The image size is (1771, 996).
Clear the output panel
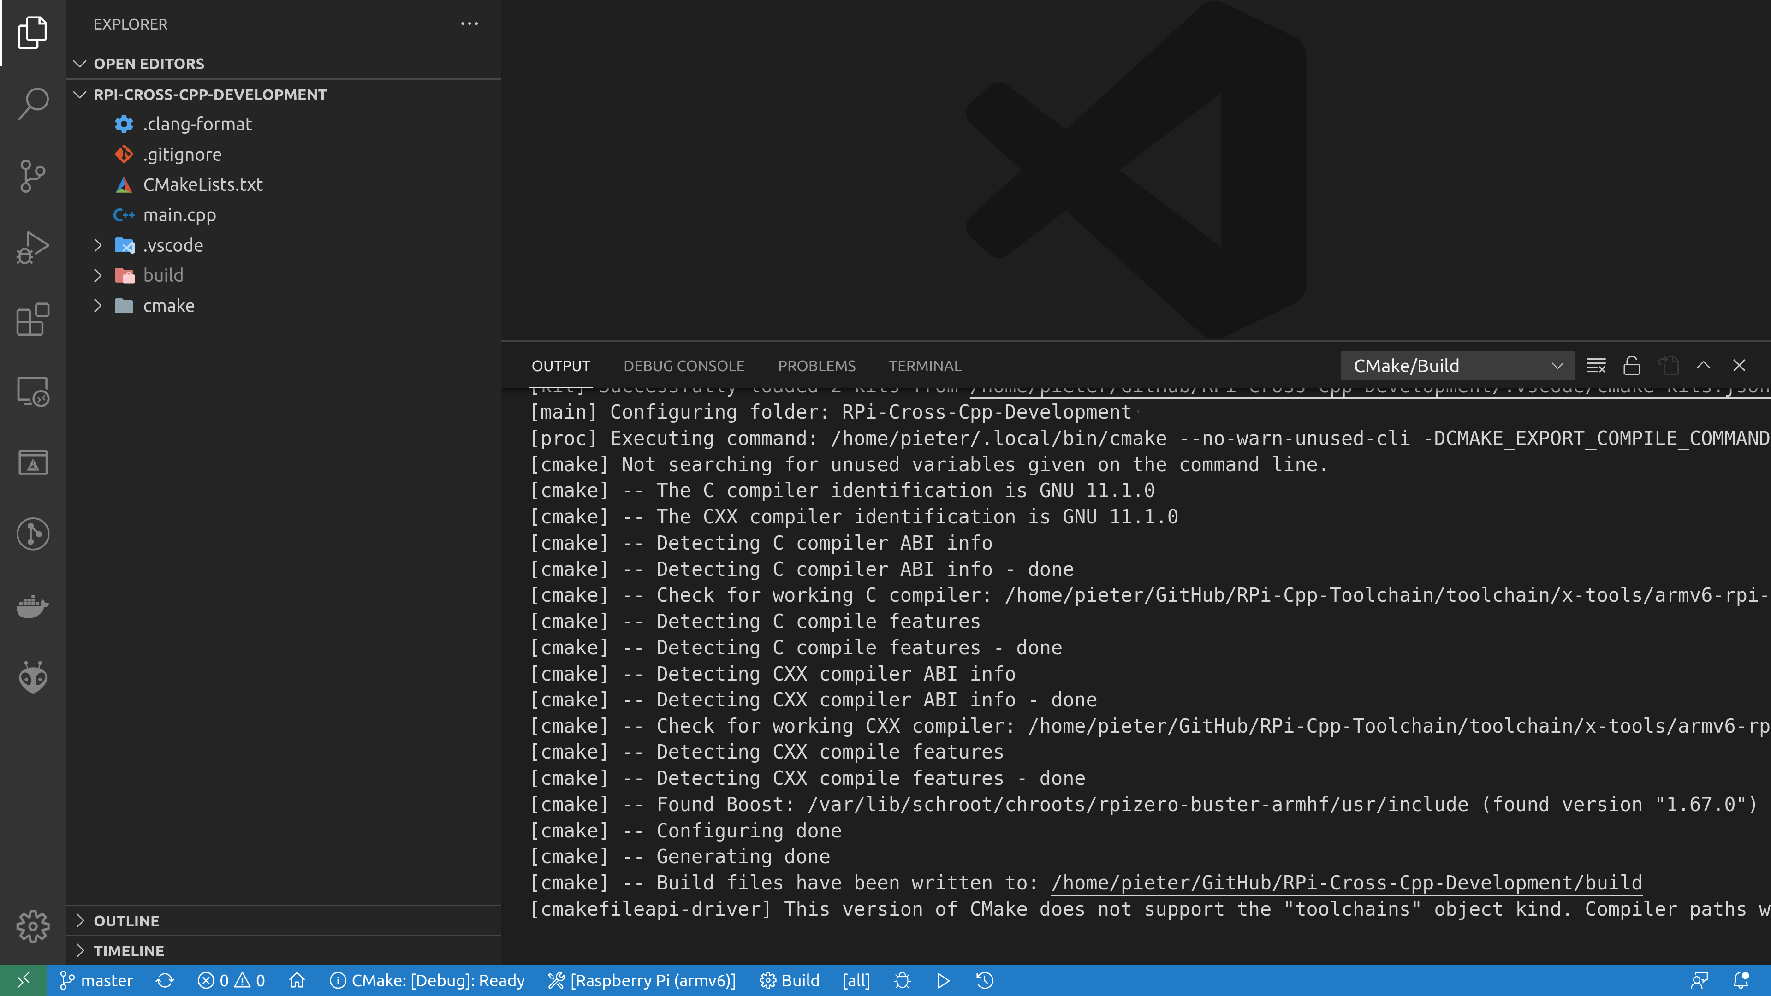point(1596,366)
